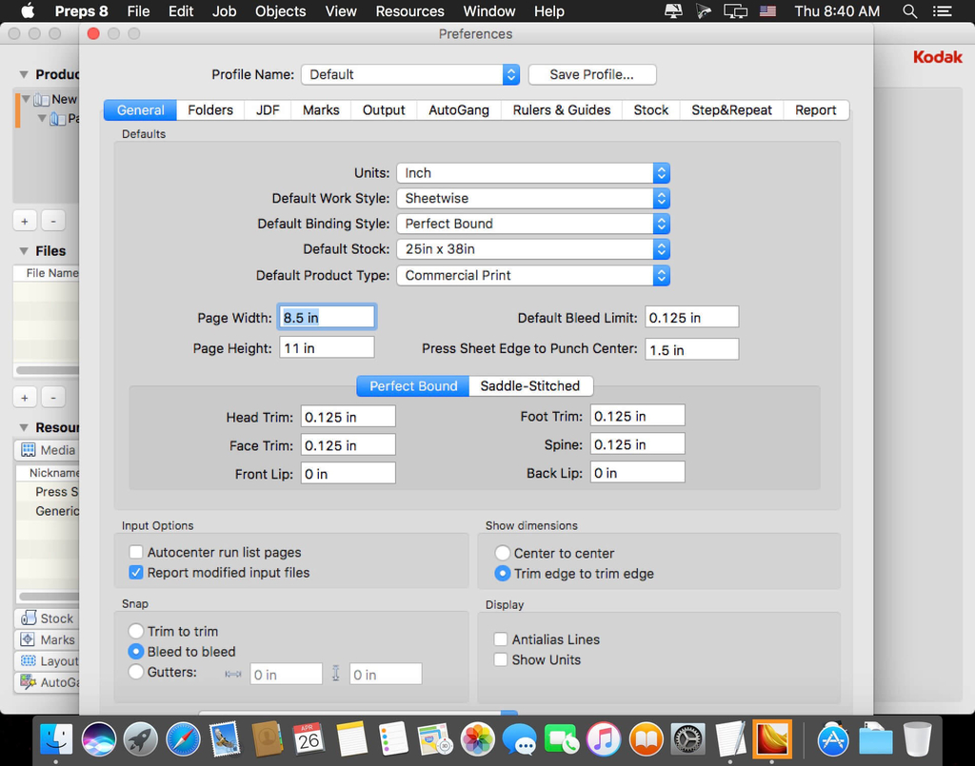The image size is (975, 766).
Task: Open System Preferences in the dock
Action: click(x=687, y=738)
